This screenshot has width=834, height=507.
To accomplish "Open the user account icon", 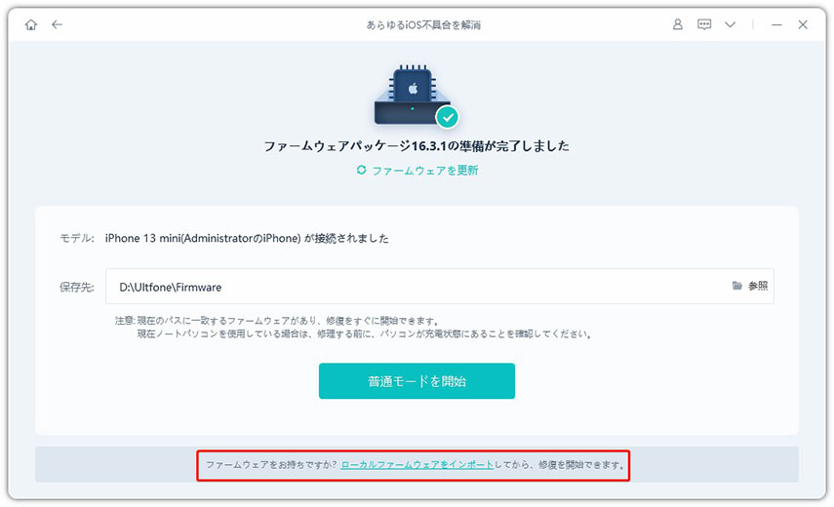I will 678,24.
